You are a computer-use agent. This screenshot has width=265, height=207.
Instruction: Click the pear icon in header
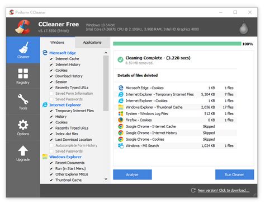[x=244, y=27]
